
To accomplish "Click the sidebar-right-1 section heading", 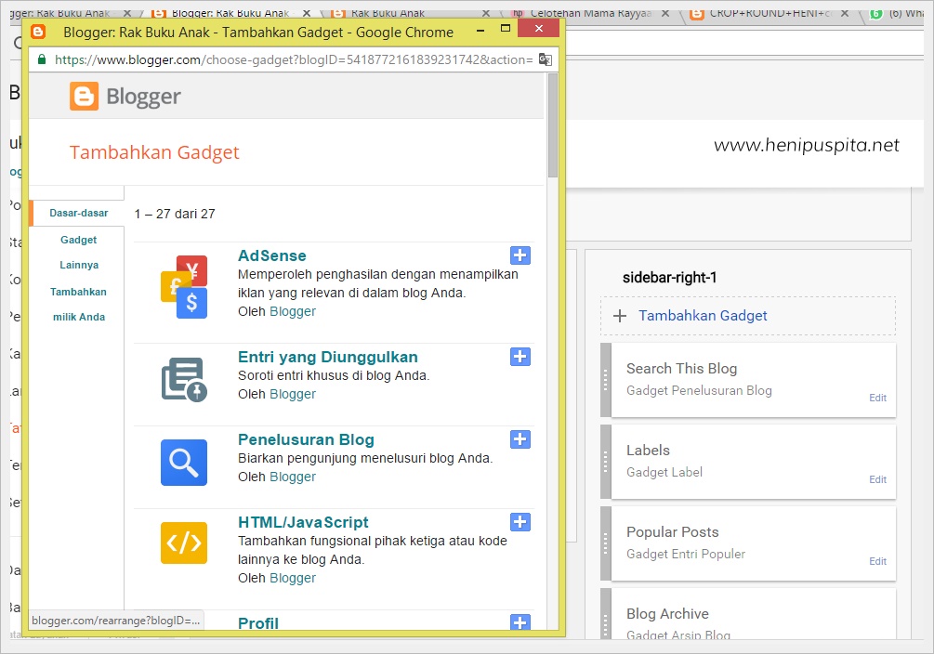I will click(x=669, y=278).
